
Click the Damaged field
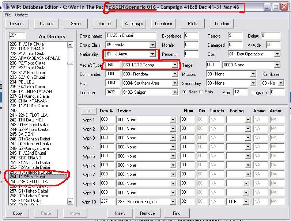[x=235, y=44]
